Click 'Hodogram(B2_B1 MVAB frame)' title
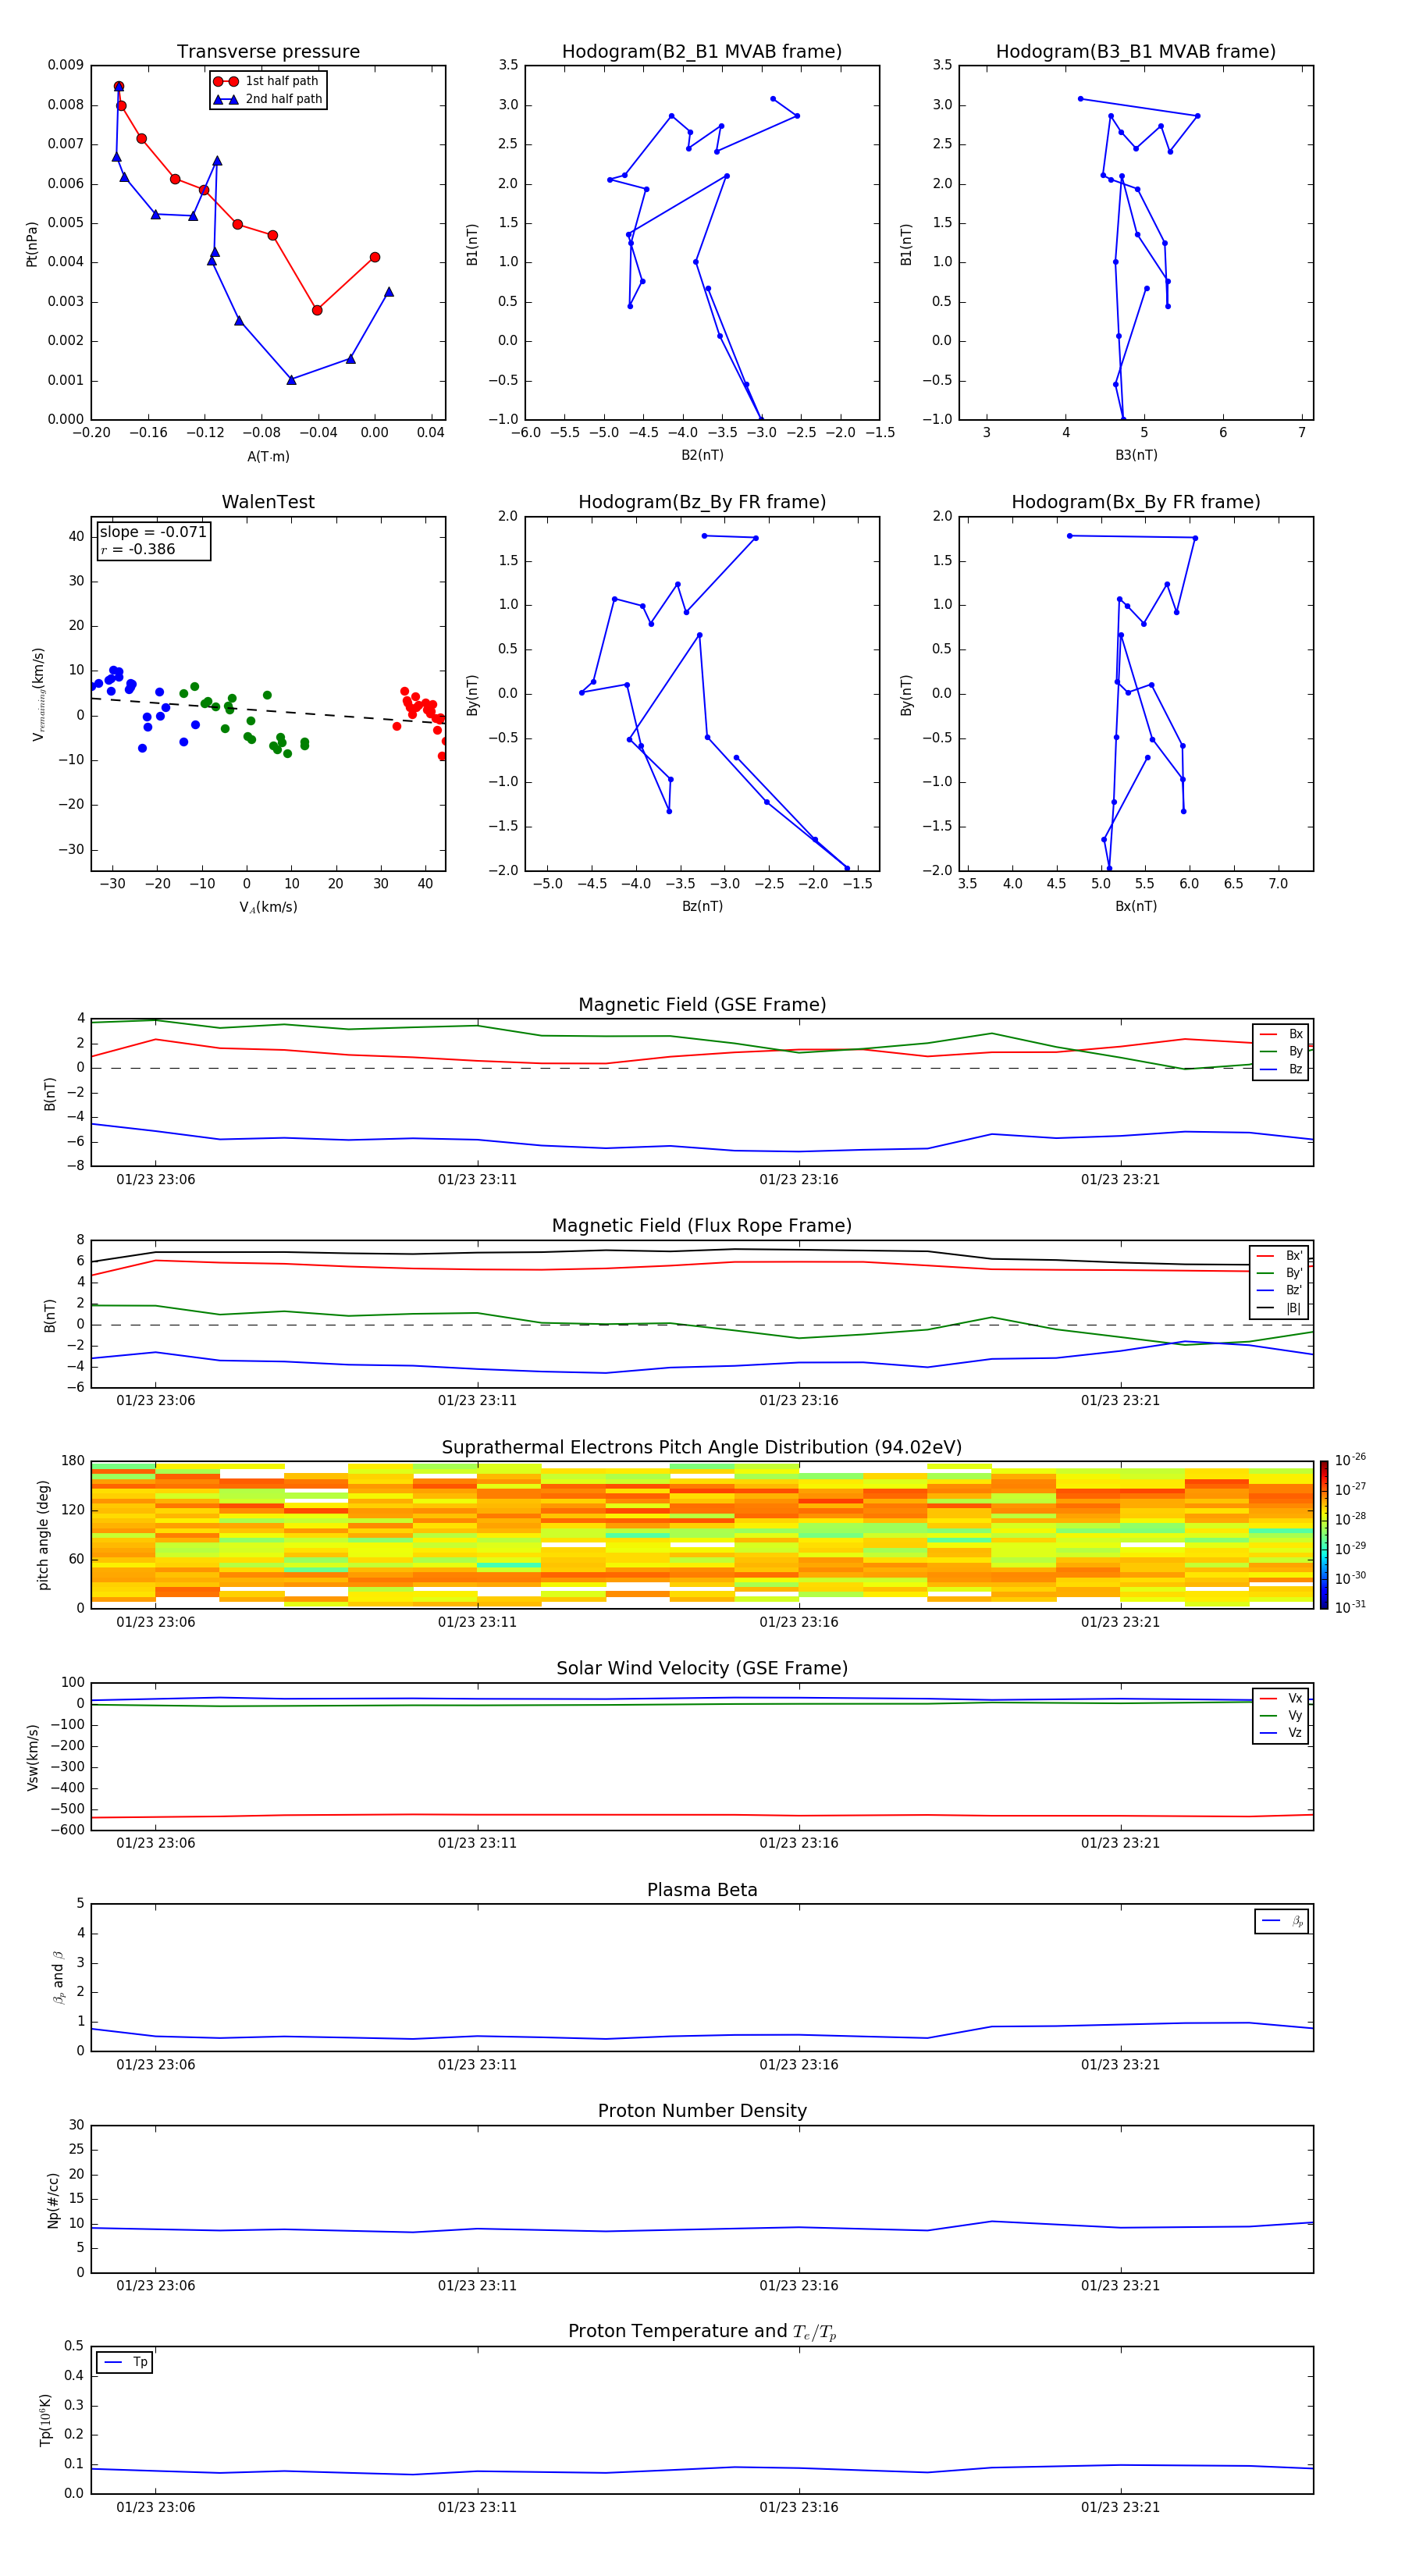This screenshot has height=2576, width=1405. click(x=702, y=52)
